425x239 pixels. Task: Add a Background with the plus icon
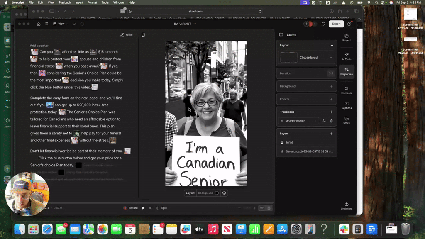[x=331, y=86]
